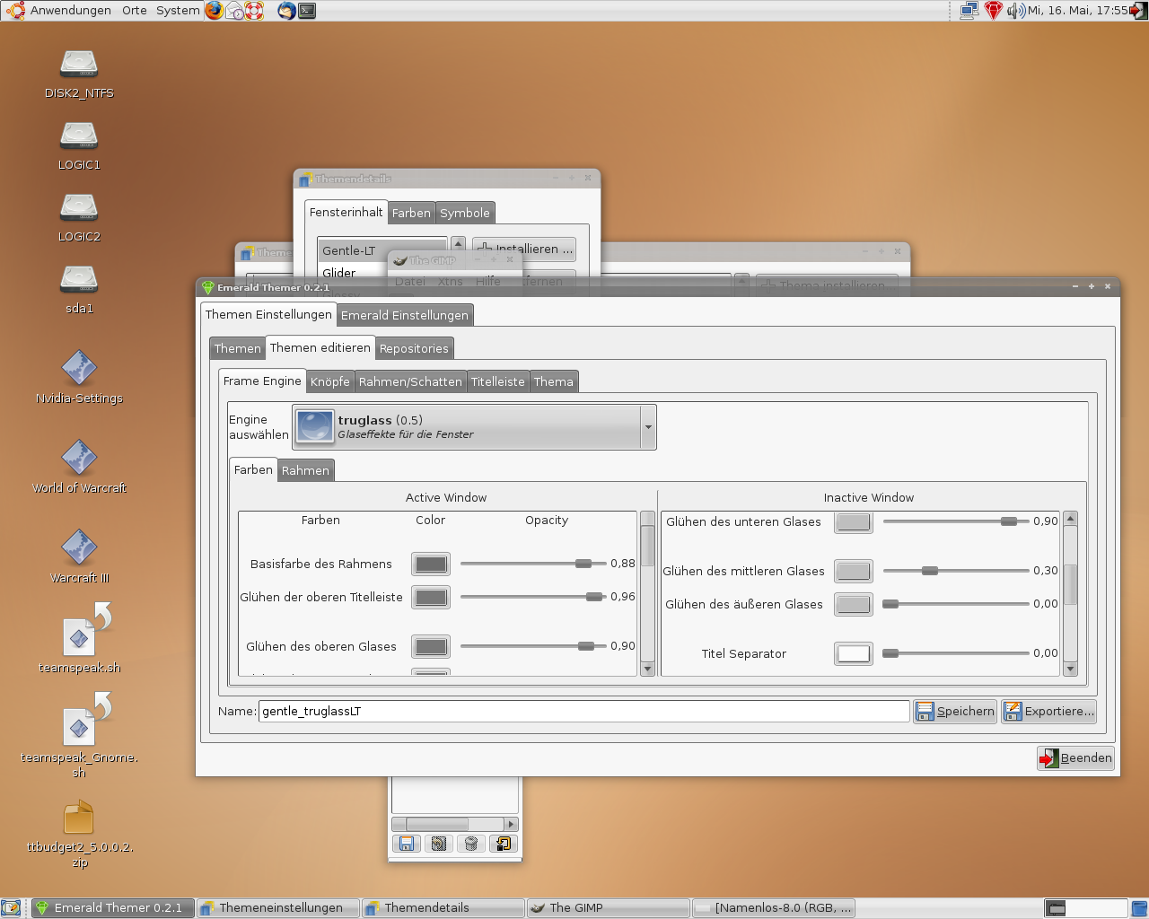Launch Firefox from the top panel

pyautogui.click(x=214, y=11)
